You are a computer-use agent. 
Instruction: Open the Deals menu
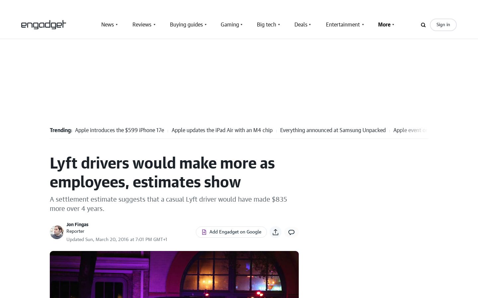click(301, 25)
